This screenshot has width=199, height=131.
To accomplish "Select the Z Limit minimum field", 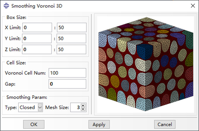I will pyautogui.click(x=37, y=49).
